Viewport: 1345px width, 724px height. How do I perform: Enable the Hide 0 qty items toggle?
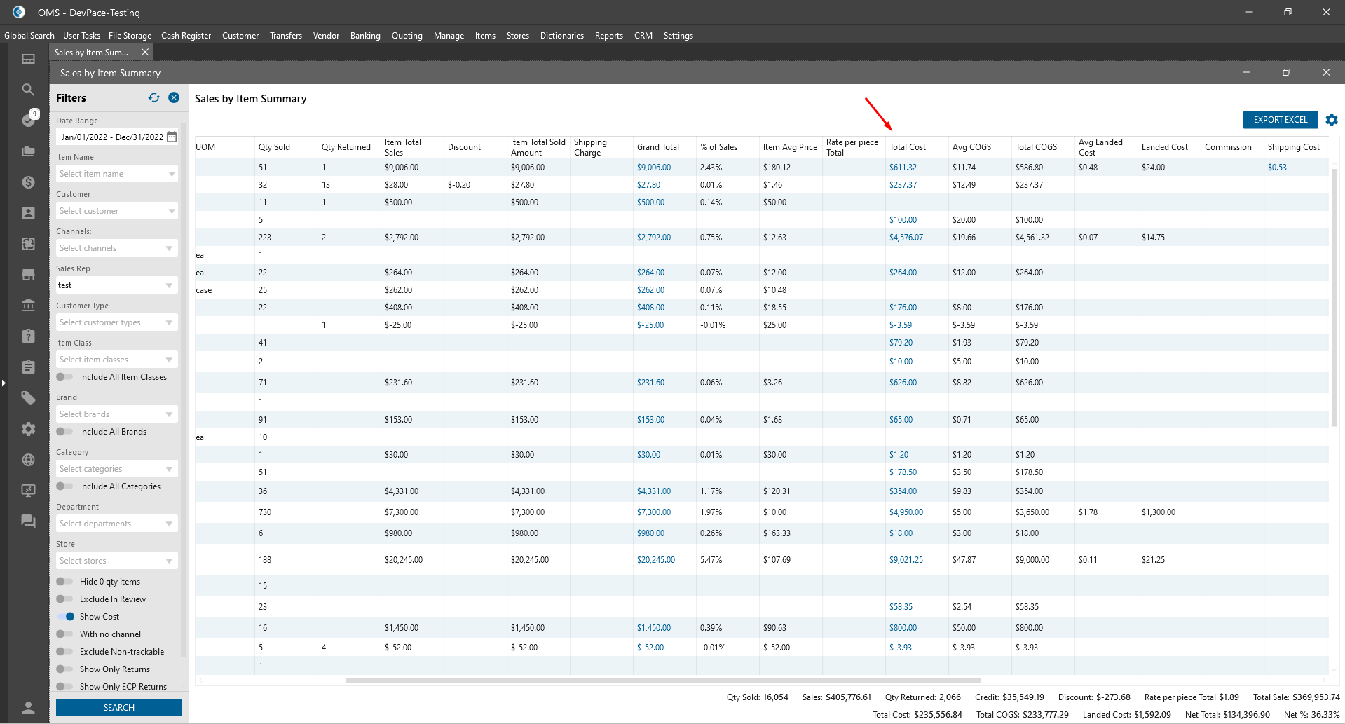[x=65, y=582]
